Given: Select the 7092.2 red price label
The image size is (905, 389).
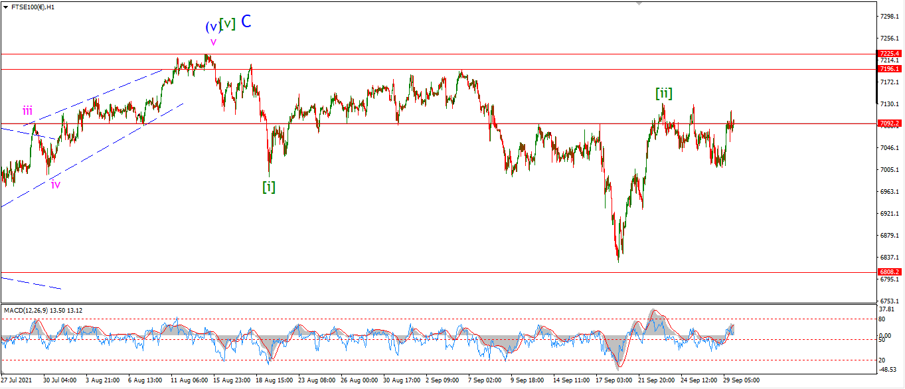Looking at the screenshot, I should (x=889, y=123).
